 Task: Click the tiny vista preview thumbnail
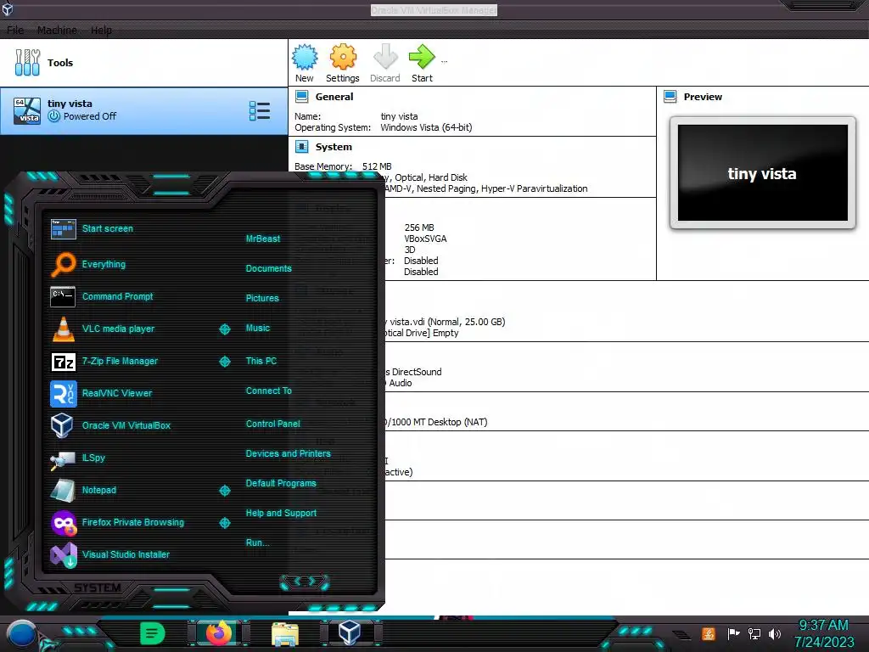click(763, 173)
